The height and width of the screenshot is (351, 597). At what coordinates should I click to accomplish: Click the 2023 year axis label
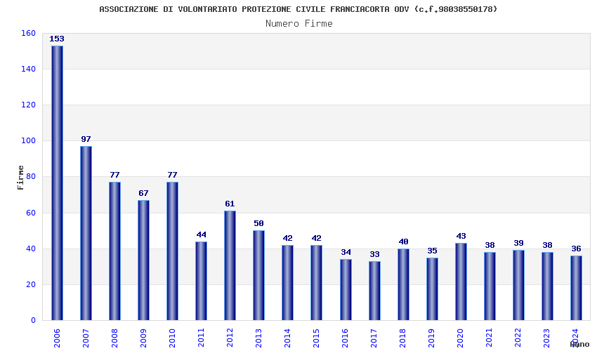(547, 338)
